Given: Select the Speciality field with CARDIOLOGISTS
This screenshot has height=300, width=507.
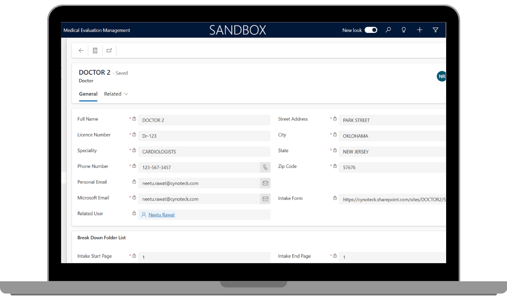Looking at the screenshot, I should click(x=204, y=152).
